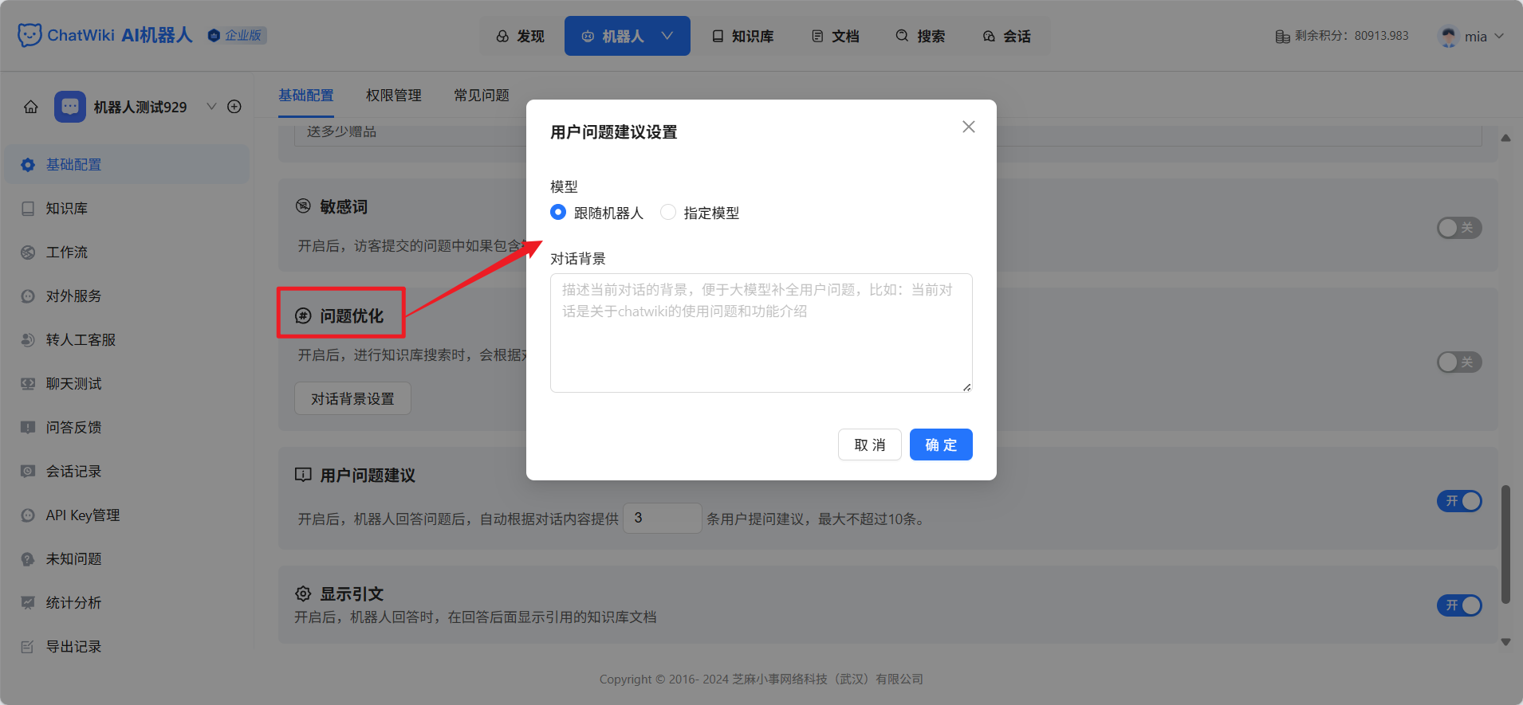Click the 聊天测试 sidebar icon
Viewport: 1523px width, 705px height.
[x=28, y=384]
